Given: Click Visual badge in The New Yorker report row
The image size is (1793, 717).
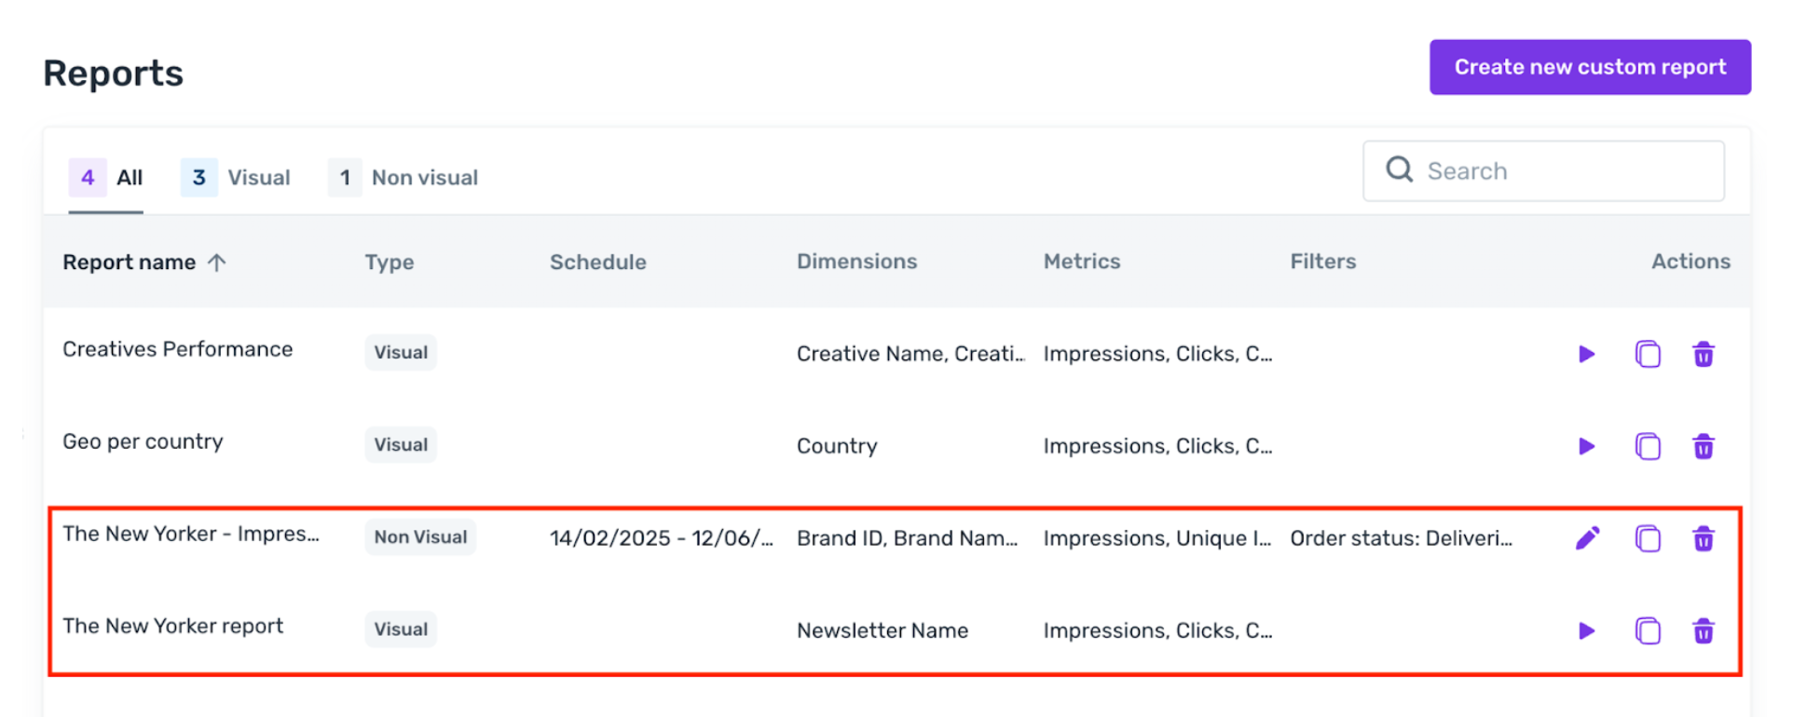Looking at the screenshot, I should click(x=401, y=629).
